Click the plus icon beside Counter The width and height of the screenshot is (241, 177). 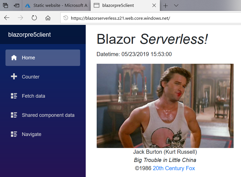point(14,76)
